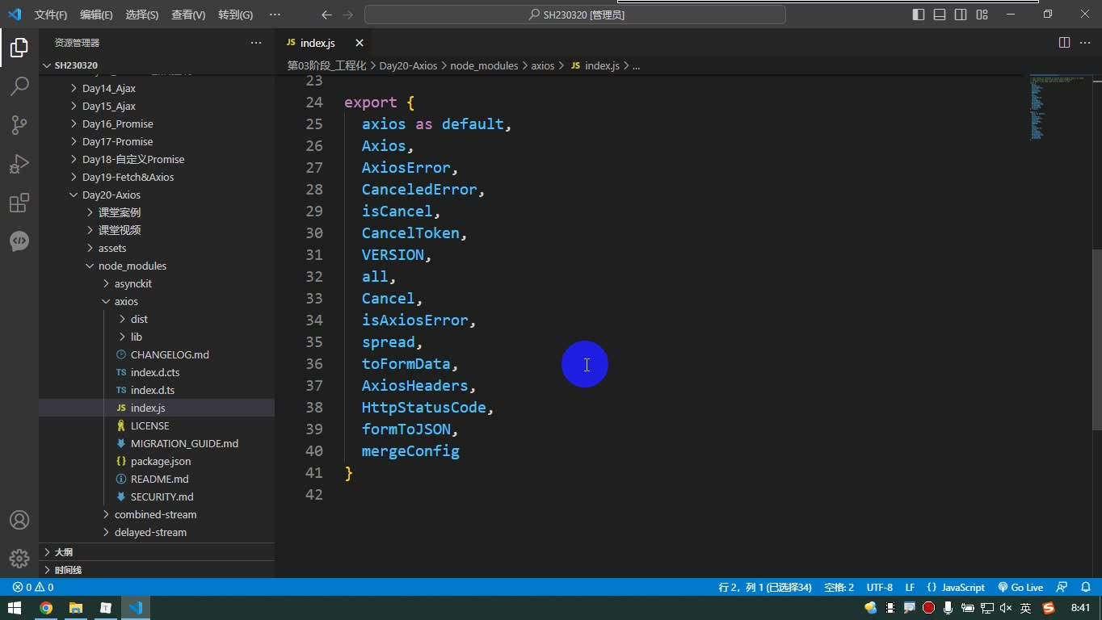Open the Manage gear menu
The image size is (1102, 620).
(19, 559)
